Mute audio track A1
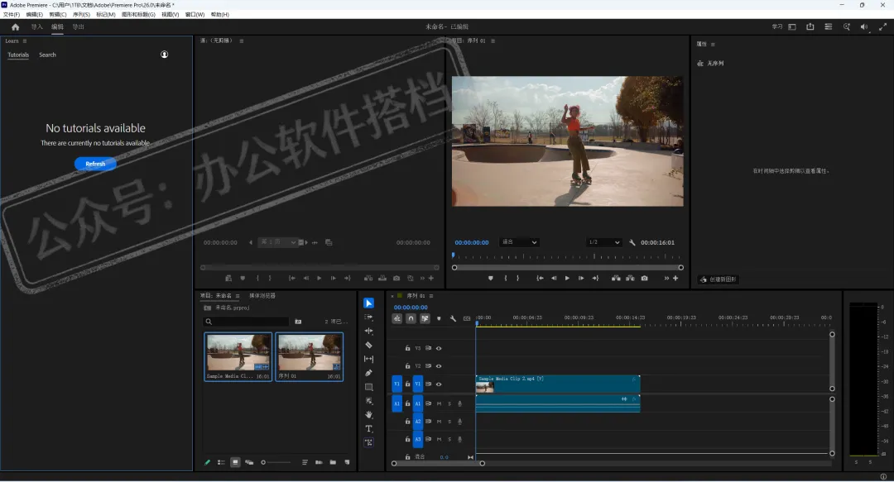The image size is (894, 482). (439, 403)
